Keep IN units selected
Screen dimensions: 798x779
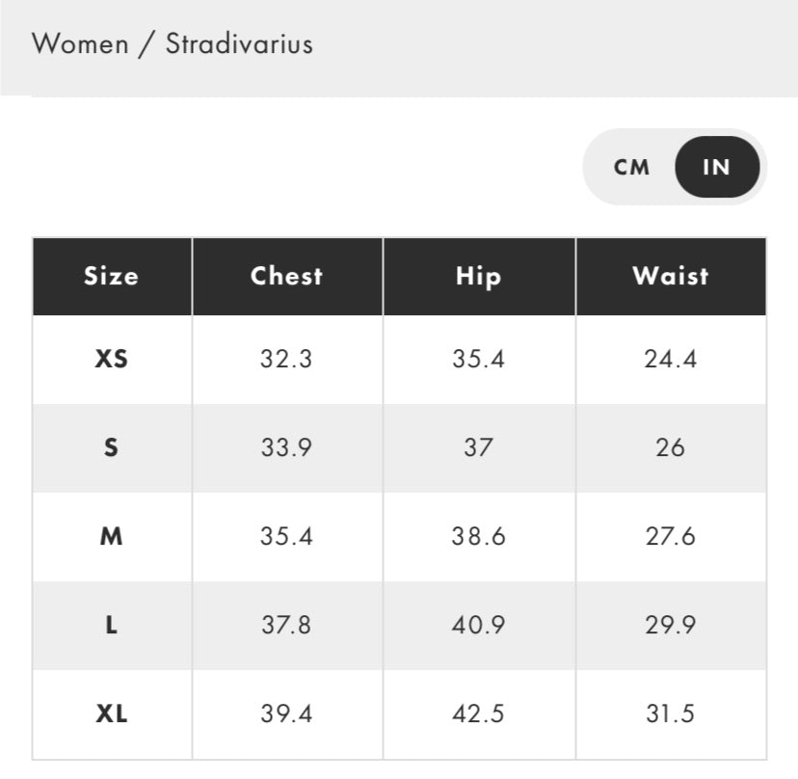[x=716, y=167]
